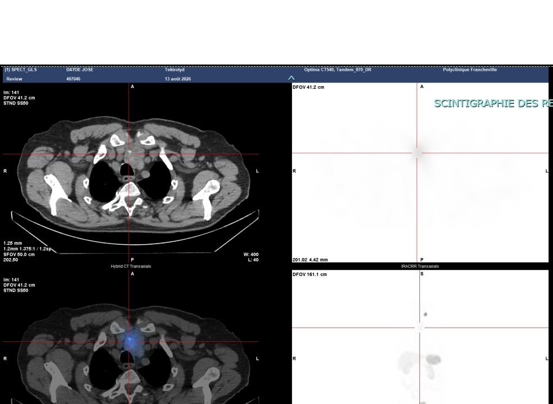Image resolution: width=553 pixels, height=404 pixels.
Task: Click the Optima CT540, Tandem_870_DR label
Action: point(337,70)
